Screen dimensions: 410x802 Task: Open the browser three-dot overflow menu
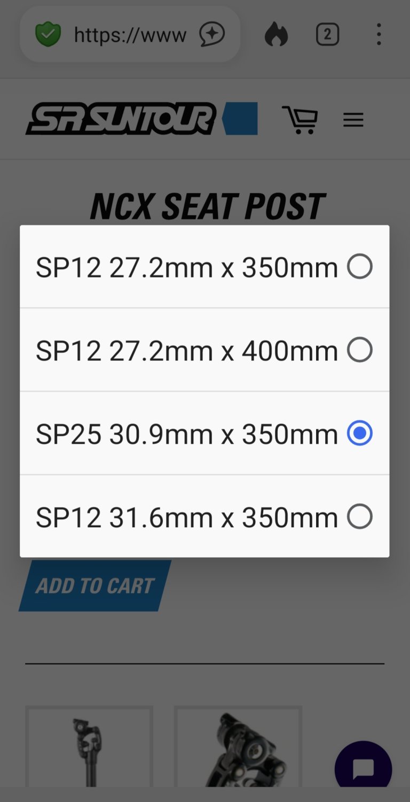[379, 35]
